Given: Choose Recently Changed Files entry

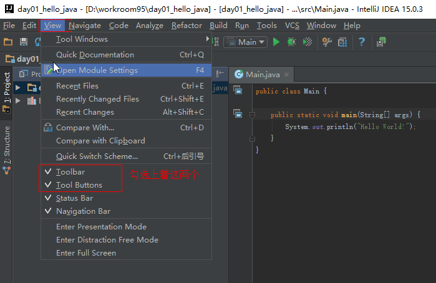Looking at the screenshot, I should tap(126, 99).
